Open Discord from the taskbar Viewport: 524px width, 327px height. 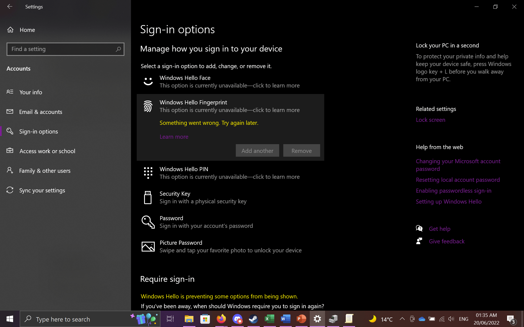[x=237, y=319]
